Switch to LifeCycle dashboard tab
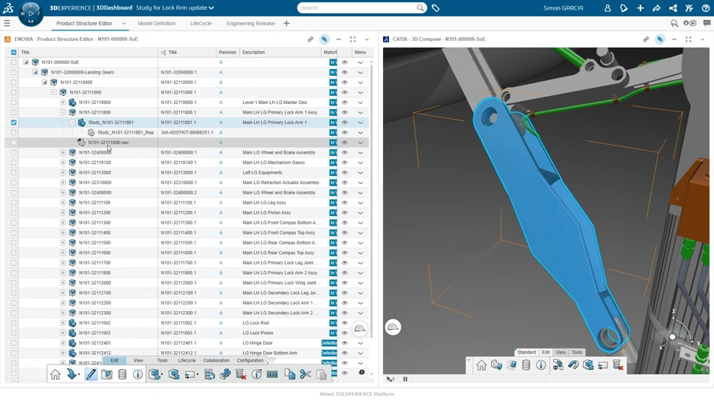 (201, 23)
